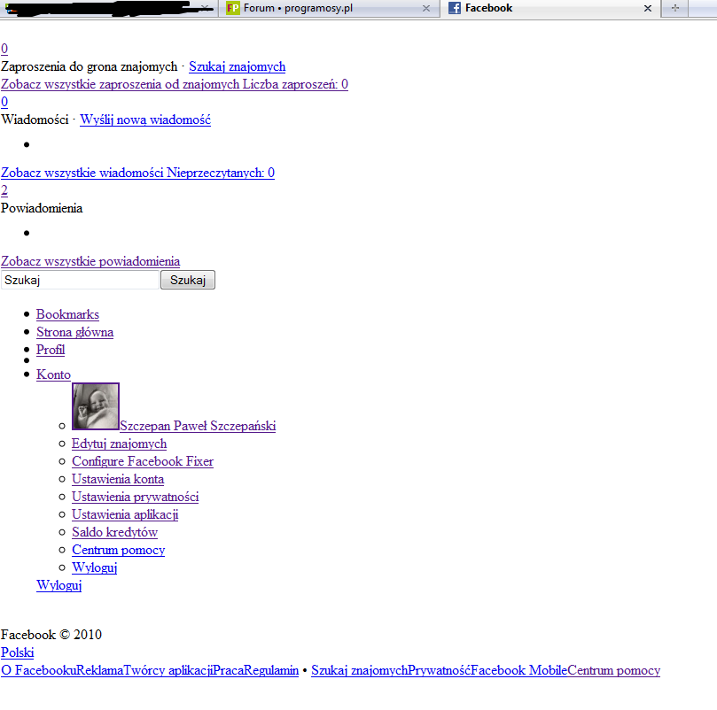This screenshot has width=717, height=710.
Task: Click the Wyślij nową wiadomość link
Action: [x=145, y=120]
